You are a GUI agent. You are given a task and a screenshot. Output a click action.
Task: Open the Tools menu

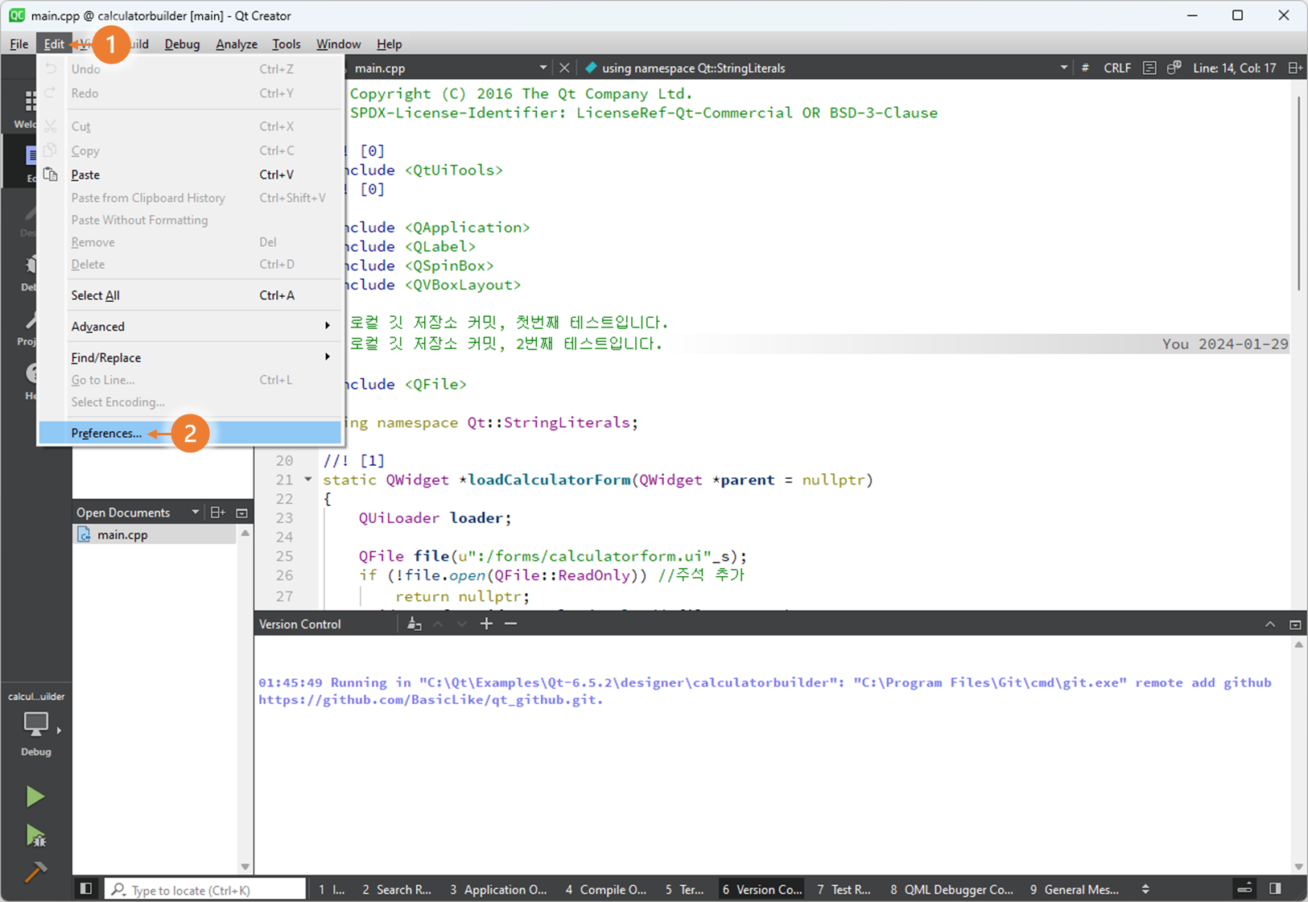[x=286, y=44]
